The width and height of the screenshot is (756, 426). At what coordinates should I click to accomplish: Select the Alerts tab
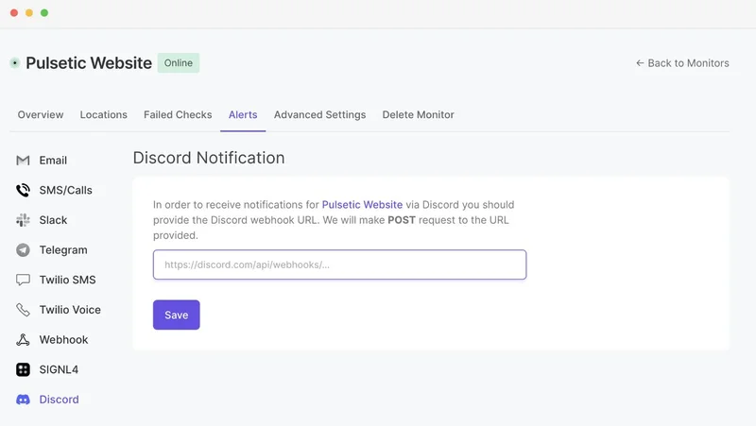tap(243, 114)
